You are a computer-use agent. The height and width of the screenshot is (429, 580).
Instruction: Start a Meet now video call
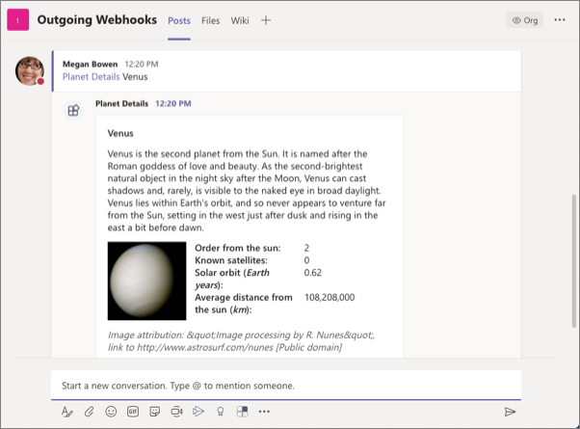176,412
